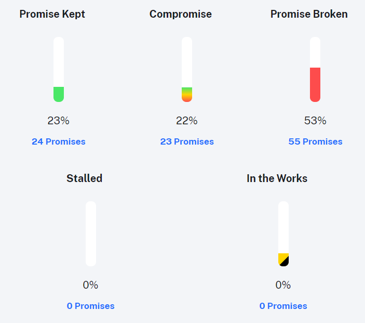
Task: Click the green Promise Kept meter
Action: [59, 70]
